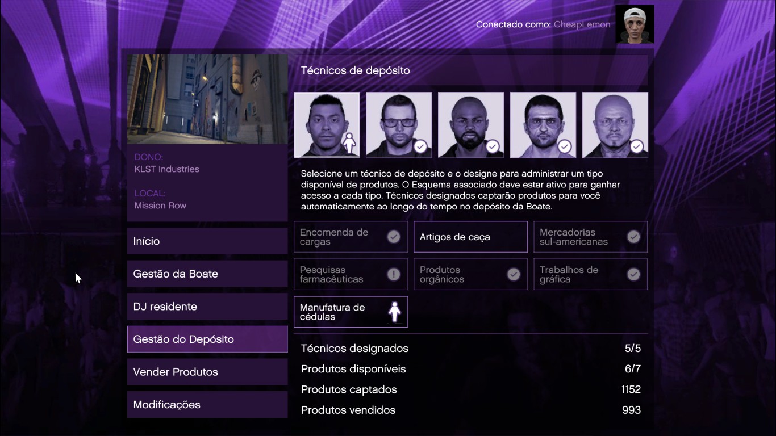Click checkmark icon on Trabalhos de gráfica
This screenshot has width=776, height=436.
(x=633, y=274)
